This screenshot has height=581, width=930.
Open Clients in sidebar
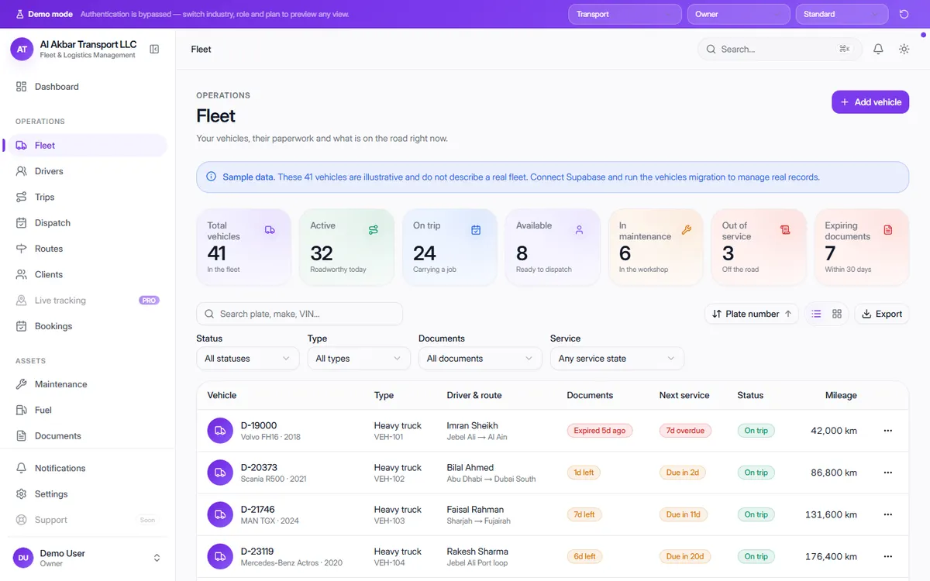88,274
